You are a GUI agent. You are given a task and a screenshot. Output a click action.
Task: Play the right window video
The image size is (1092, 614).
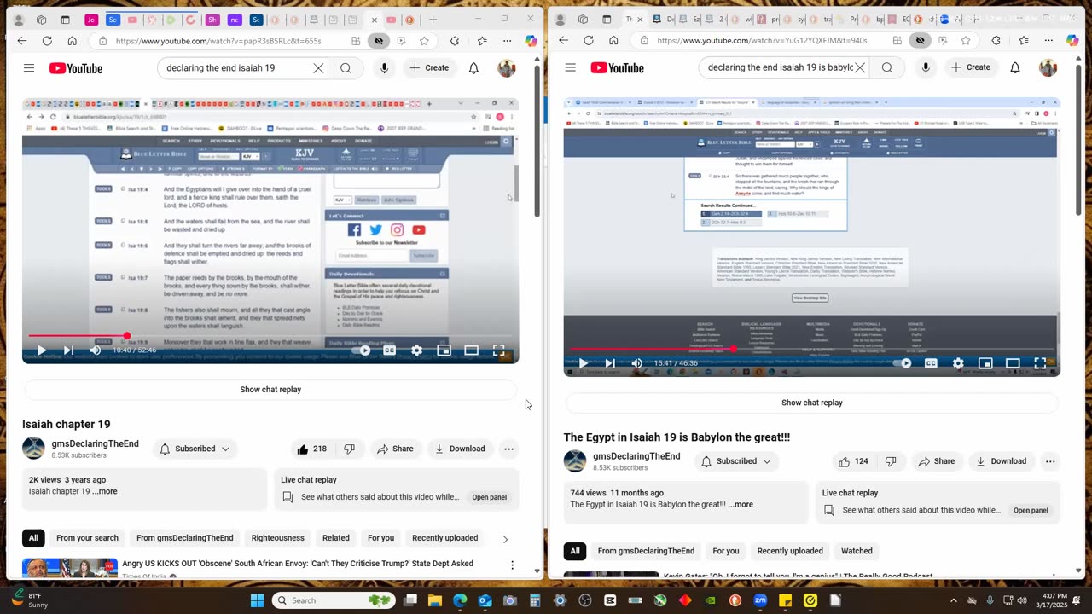point(583,363)
